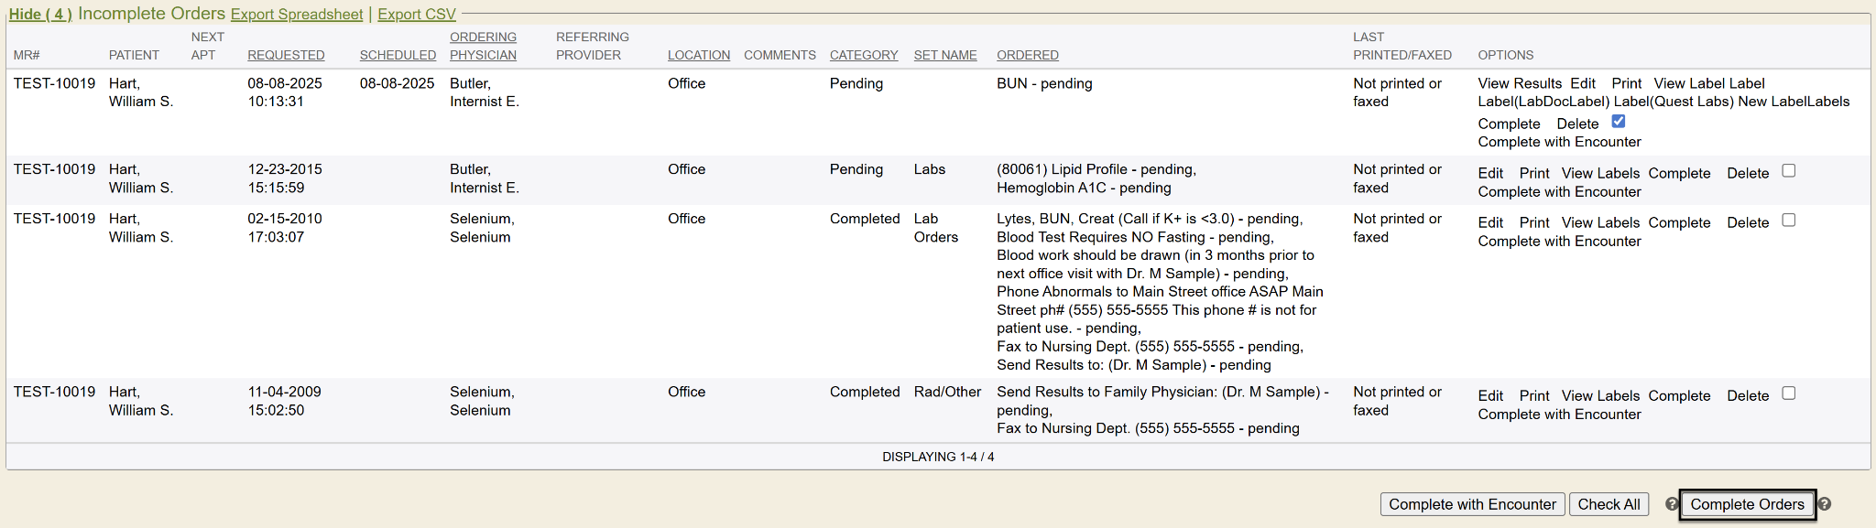Tick the checkbox for the Lab Orders row
Viewport: 1876px width, 528px height.
pos(1788,221)
